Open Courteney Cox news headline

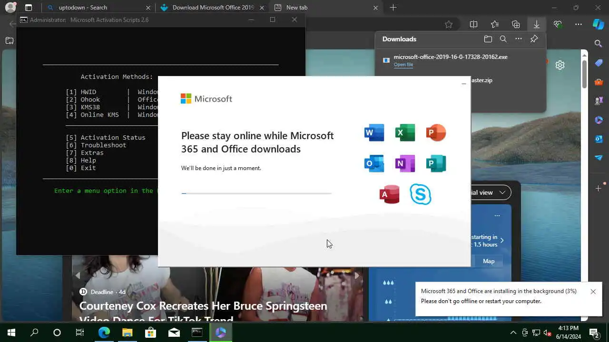pos(203,311)
